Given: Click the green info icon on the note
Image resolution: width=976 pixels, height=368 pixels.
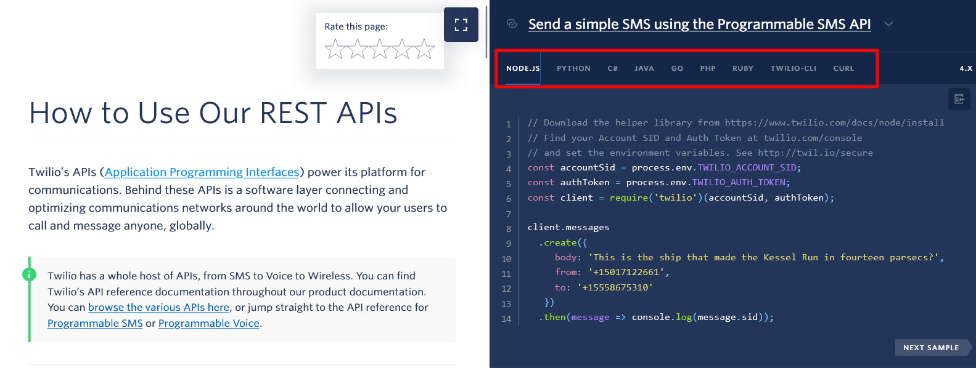Looking at the screenshot, I should [x=29, y=274].
